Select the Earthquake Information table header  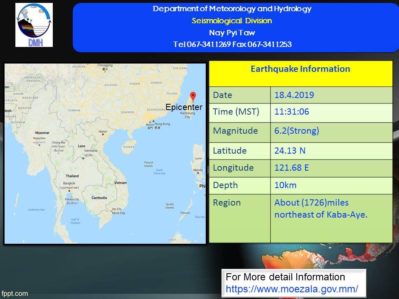(x=300, y=69)
